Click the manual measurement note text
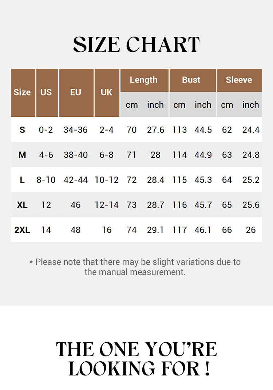This screenshot has height=390, width=273. pos(135,267)
